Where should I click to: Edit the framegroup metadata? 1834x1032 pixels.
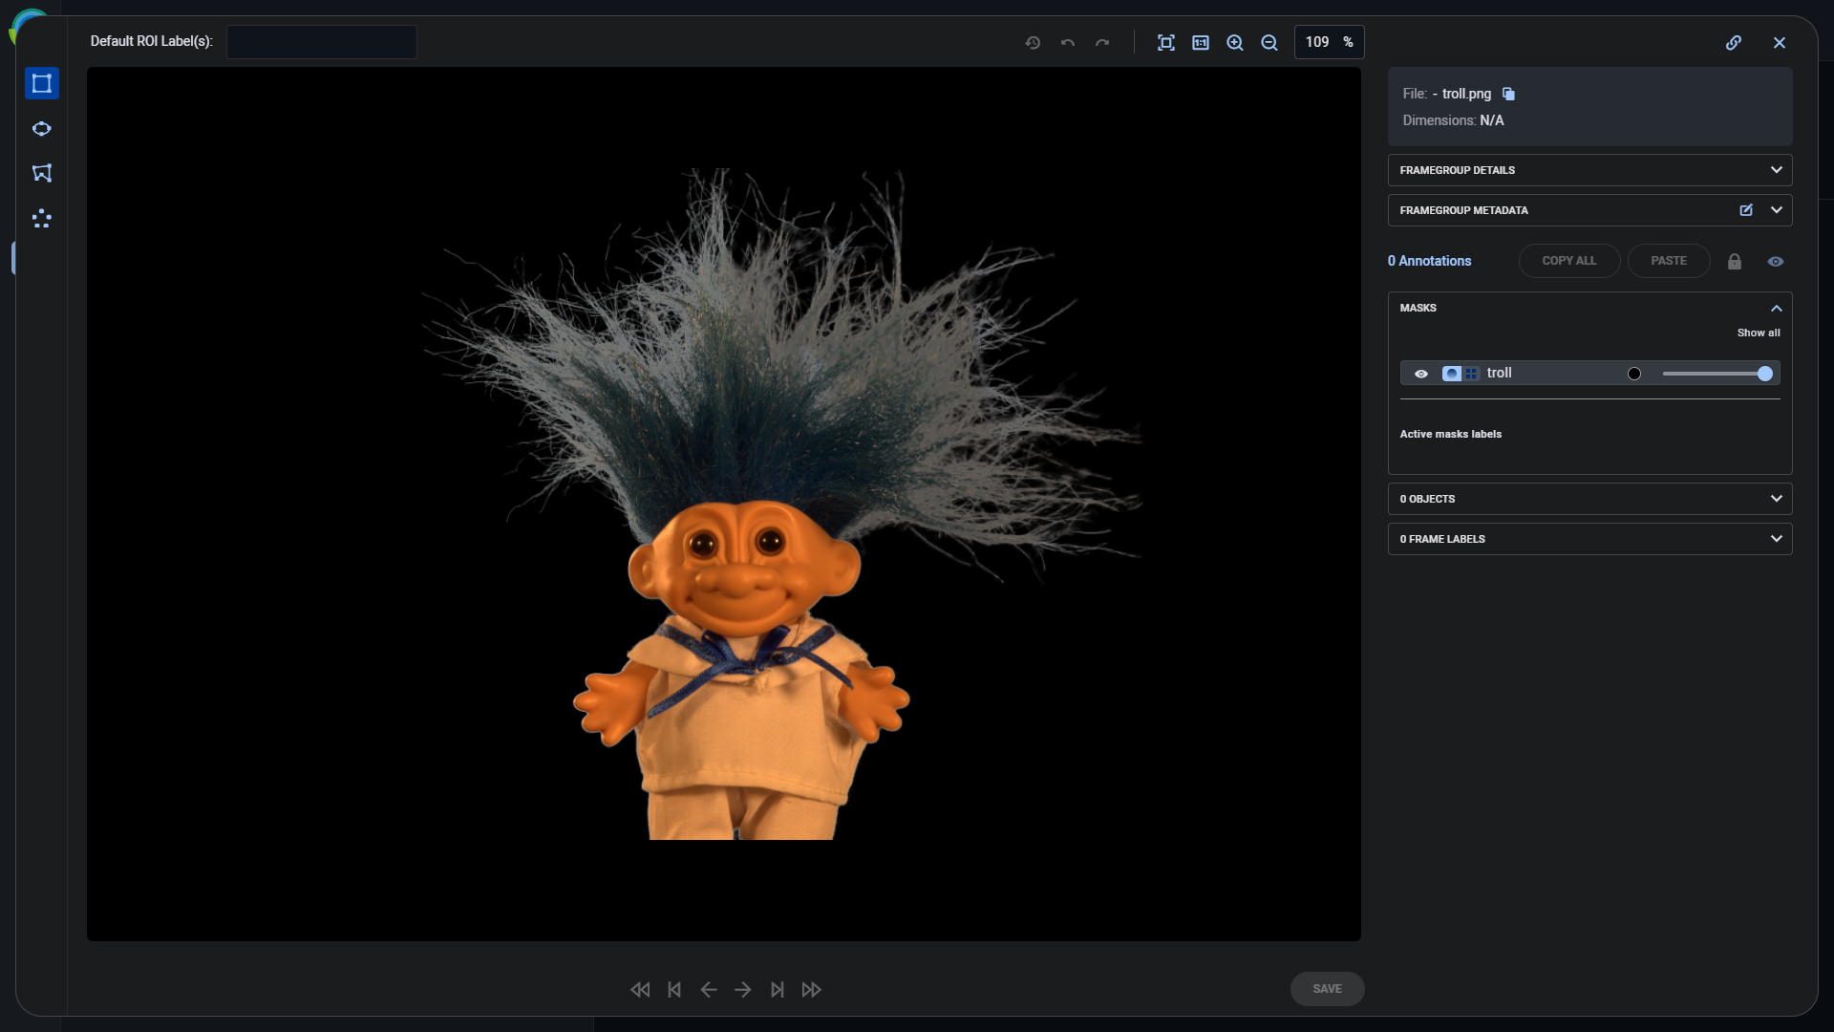[x=1746, y=210]
